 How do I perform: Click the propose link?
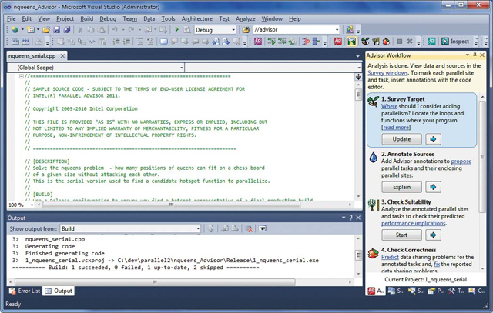pyautogui.click(x=461, y=161)
